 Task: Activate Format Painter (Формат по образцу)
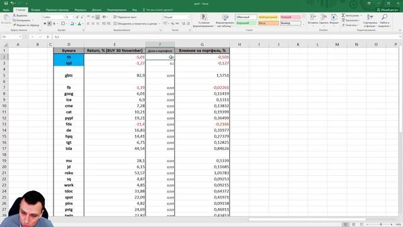[x=26, y=25]
